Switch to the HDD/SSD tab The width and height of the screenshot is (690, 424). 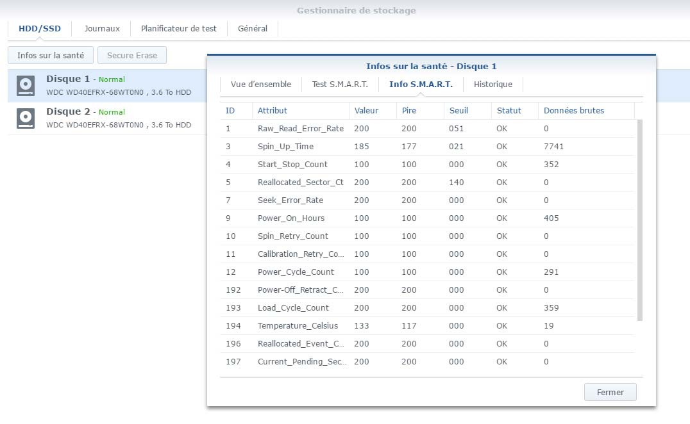click(40, 29)
